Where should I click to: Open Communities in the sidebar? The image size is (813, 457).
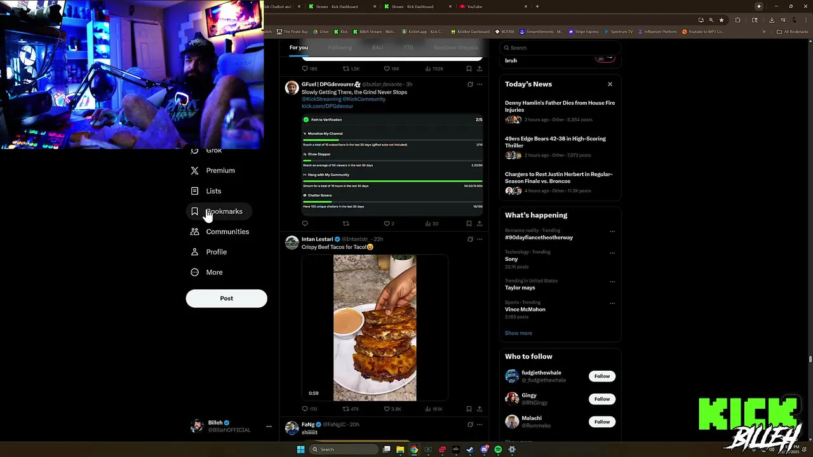pos(220,232)
